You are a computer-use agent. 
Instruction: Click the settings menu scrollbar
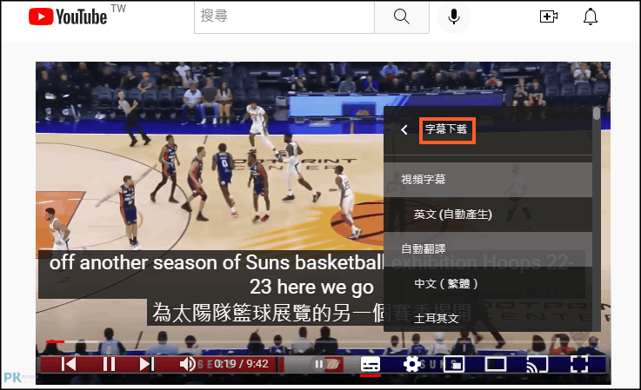(597, 114)
